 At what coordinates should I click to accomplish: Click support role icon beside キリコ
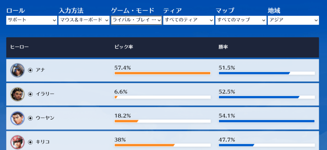pos(30,142)
